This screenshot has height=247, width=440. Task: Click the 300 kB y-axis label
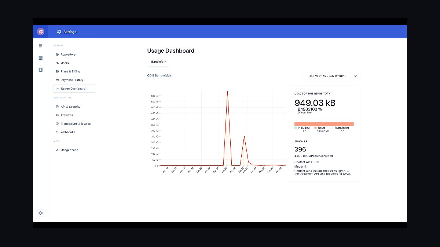(155, 131)
